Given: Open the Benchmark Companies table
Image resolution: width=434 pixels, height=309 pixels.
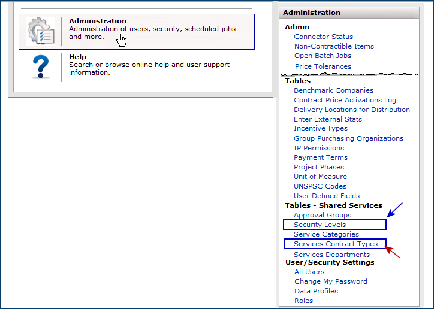Looking at the screenshot, I should click(333, 90).
